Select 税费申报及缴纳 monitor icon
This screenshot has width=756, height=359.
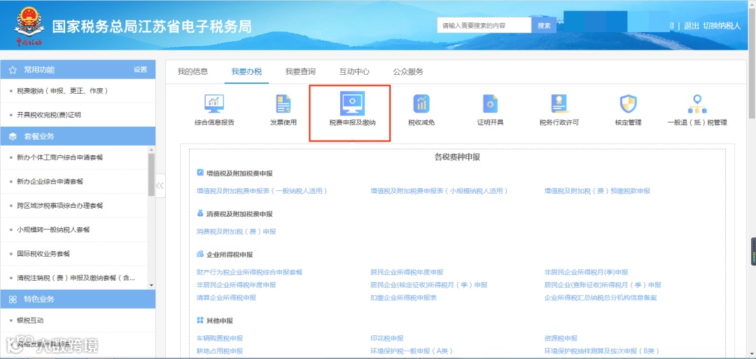352,103
